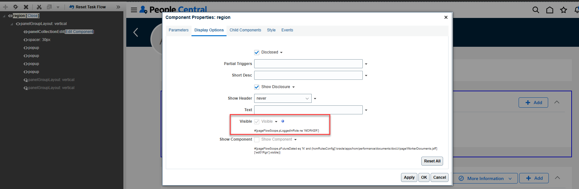
Task: Close the Component Properties dialog
Action: pos(446,17)
